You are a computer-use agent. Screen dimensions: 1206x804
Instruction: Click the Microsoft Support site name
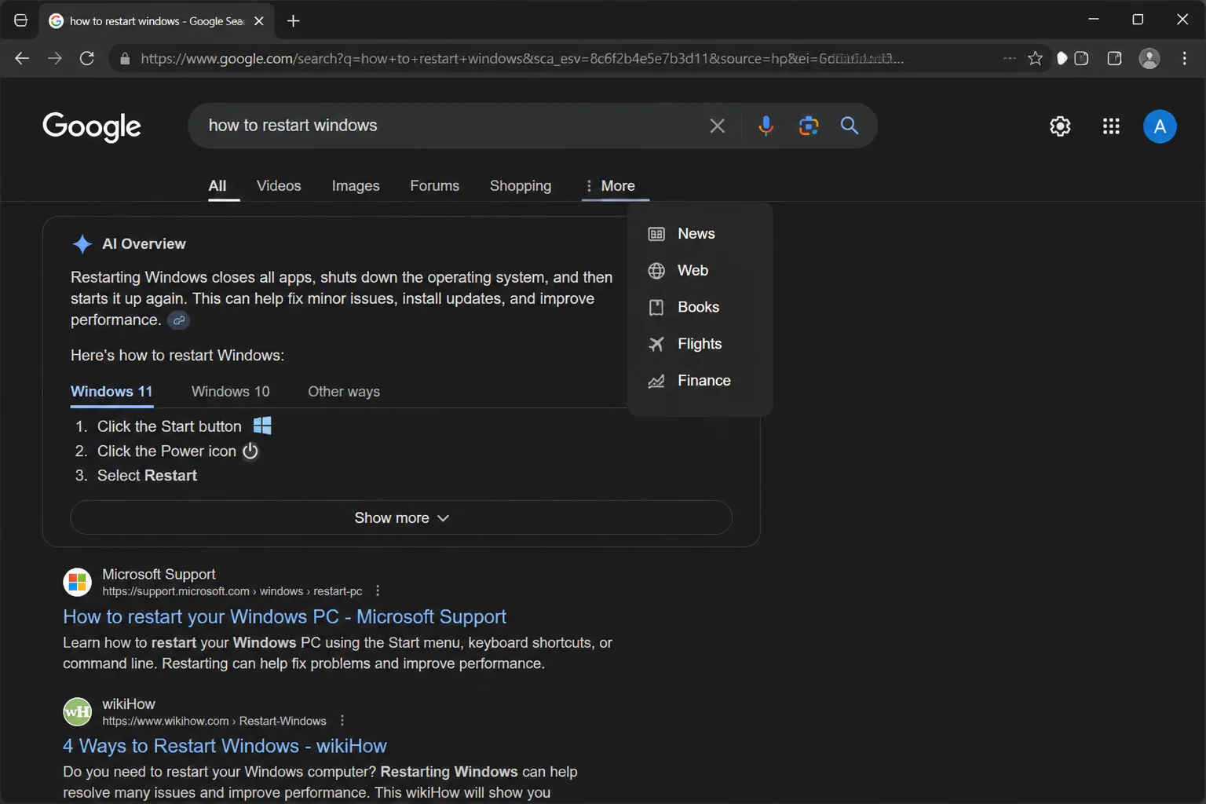(x=159, y=575)
